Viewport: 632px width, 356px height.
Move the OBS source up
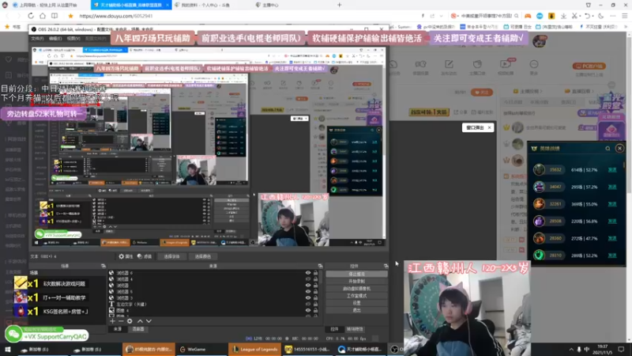[141, 321]
